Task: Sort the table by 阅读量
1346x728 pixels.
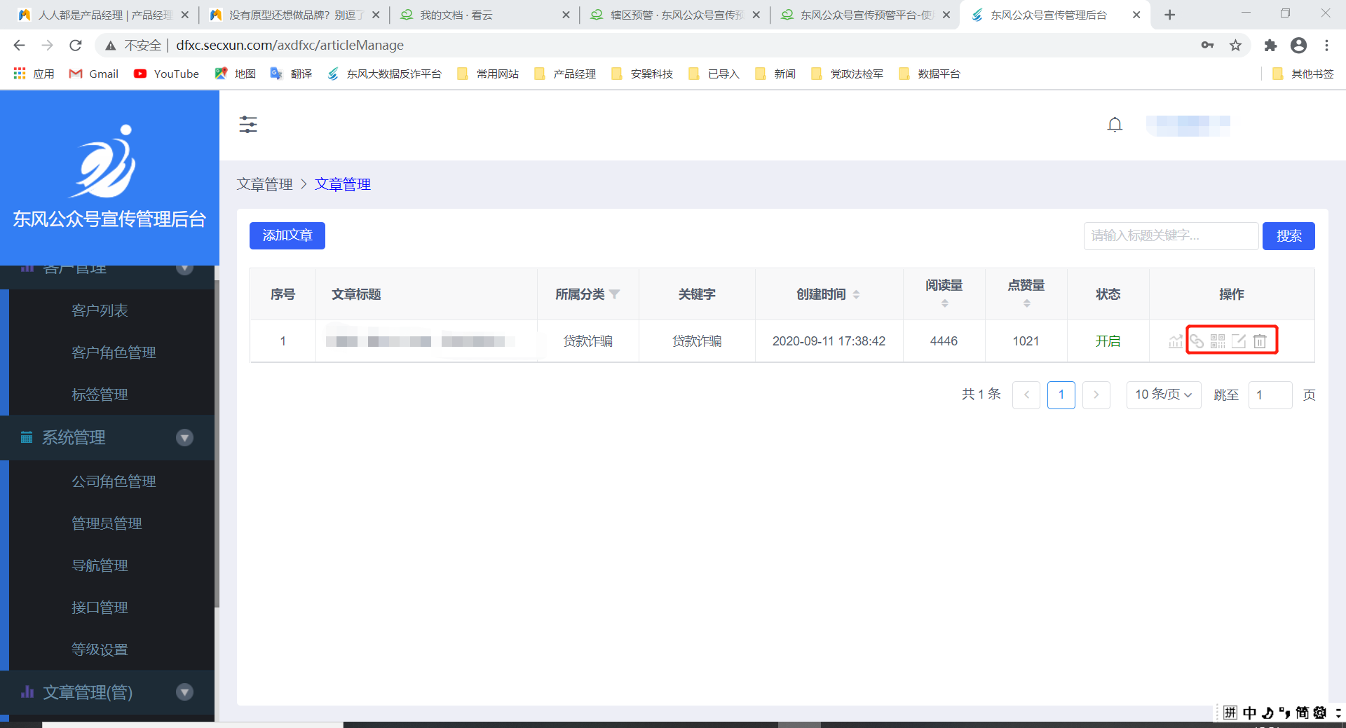Action: click(x=944, y=303)
